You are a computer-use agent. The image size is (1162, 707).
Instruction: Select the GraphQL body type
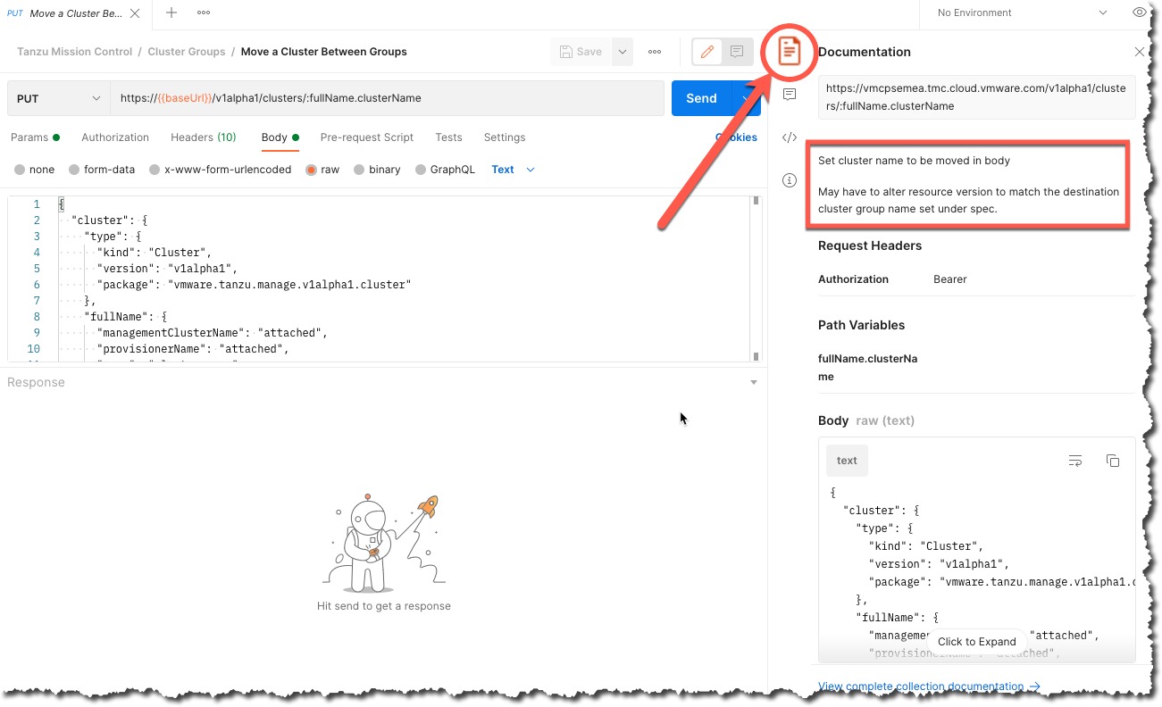[445, 170]
